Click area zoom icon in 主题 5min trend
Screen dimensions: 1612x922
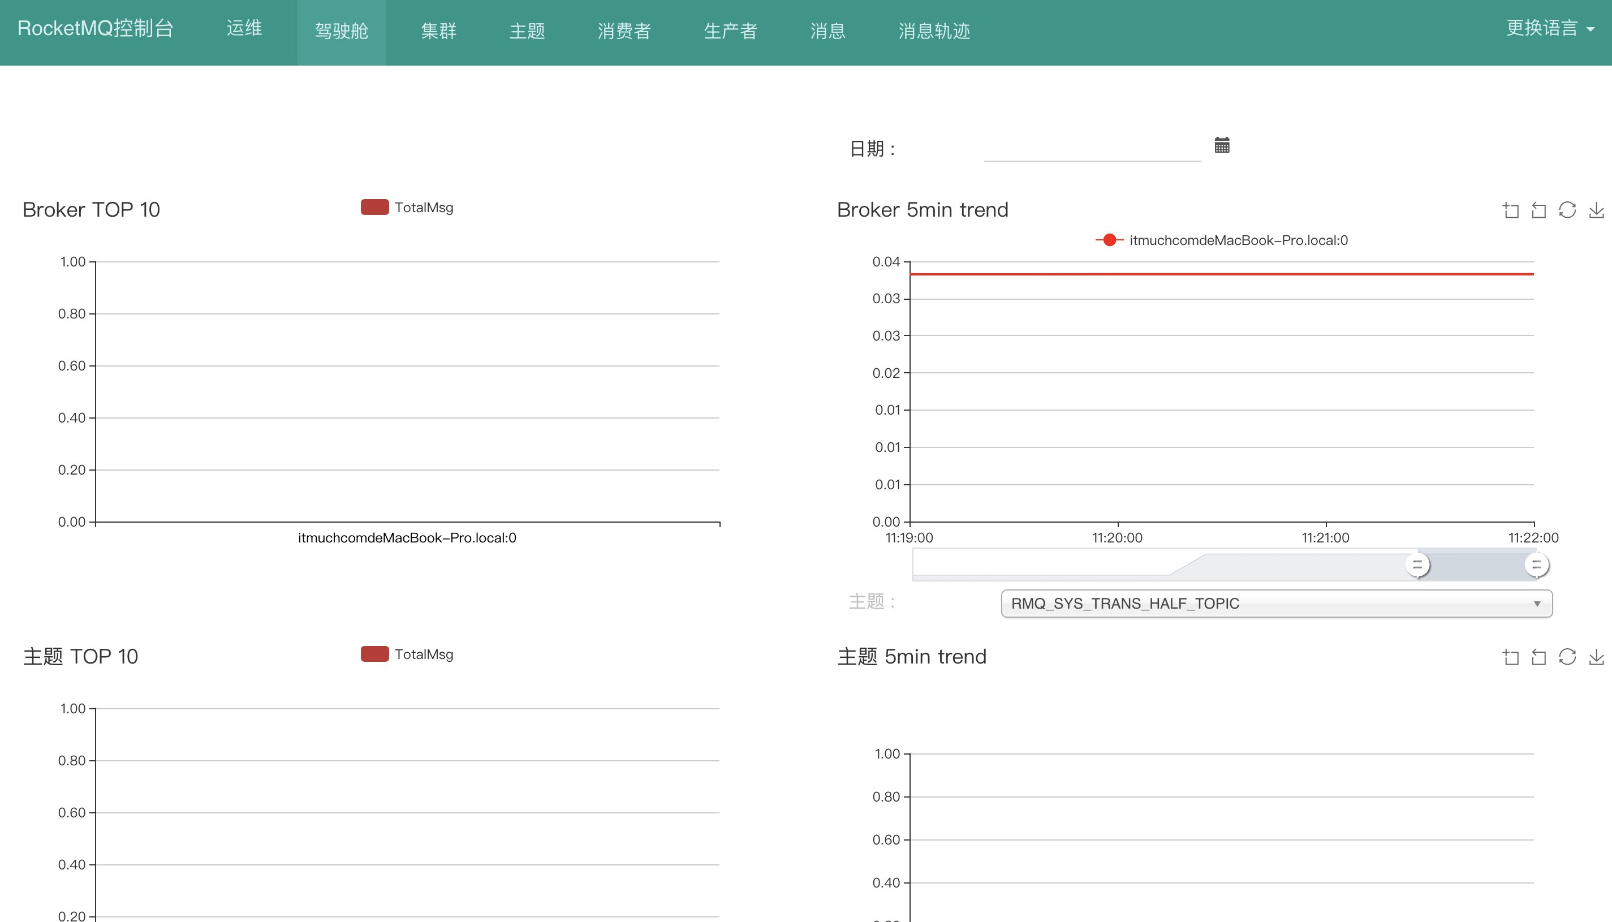click(1511, 657)
